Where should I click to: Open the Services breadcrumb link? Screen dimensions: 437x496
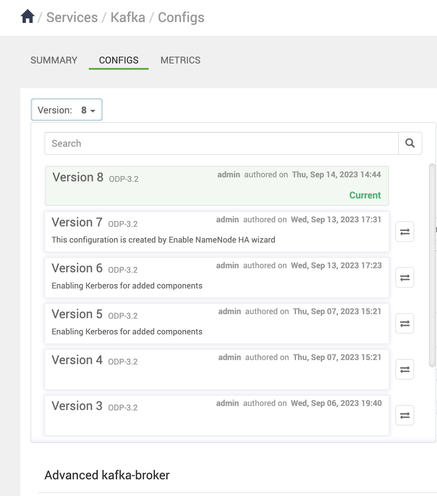pos(72,18)
